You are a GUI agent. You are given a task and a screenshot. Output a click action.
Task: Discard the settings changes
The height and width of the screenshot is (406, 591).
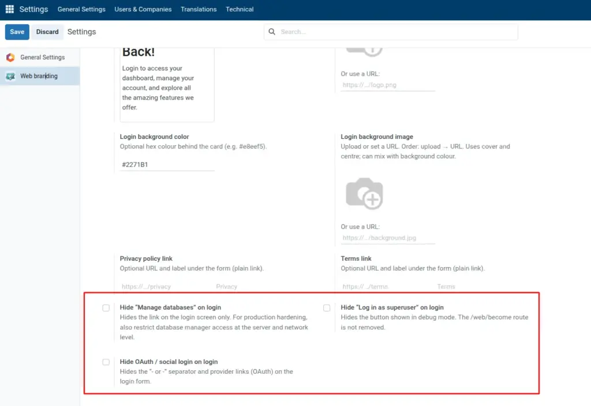point(47,32)
